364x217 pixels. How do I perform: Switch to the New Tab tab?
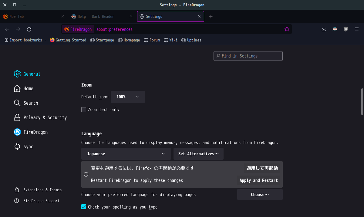(33, 16)
